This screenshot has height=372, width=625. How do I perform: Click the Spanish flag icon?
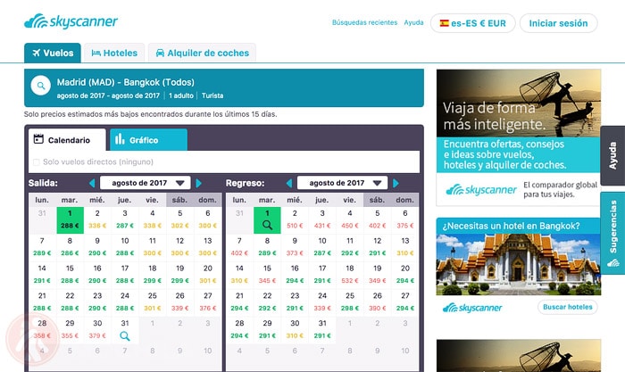click(x=444, y=23)
